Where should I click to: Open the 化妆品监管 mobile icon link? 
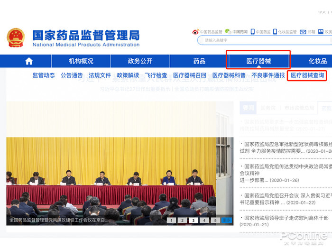point(285,32)
